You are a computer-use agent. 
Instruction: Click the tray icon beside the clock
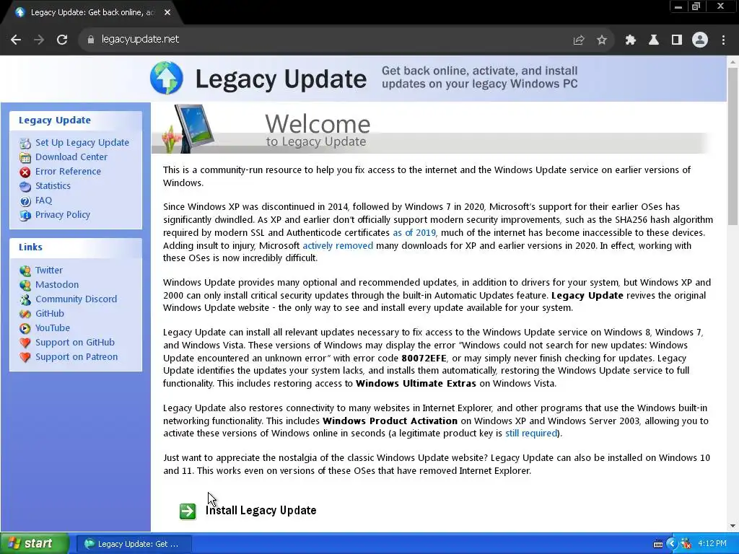coord(686,544)
